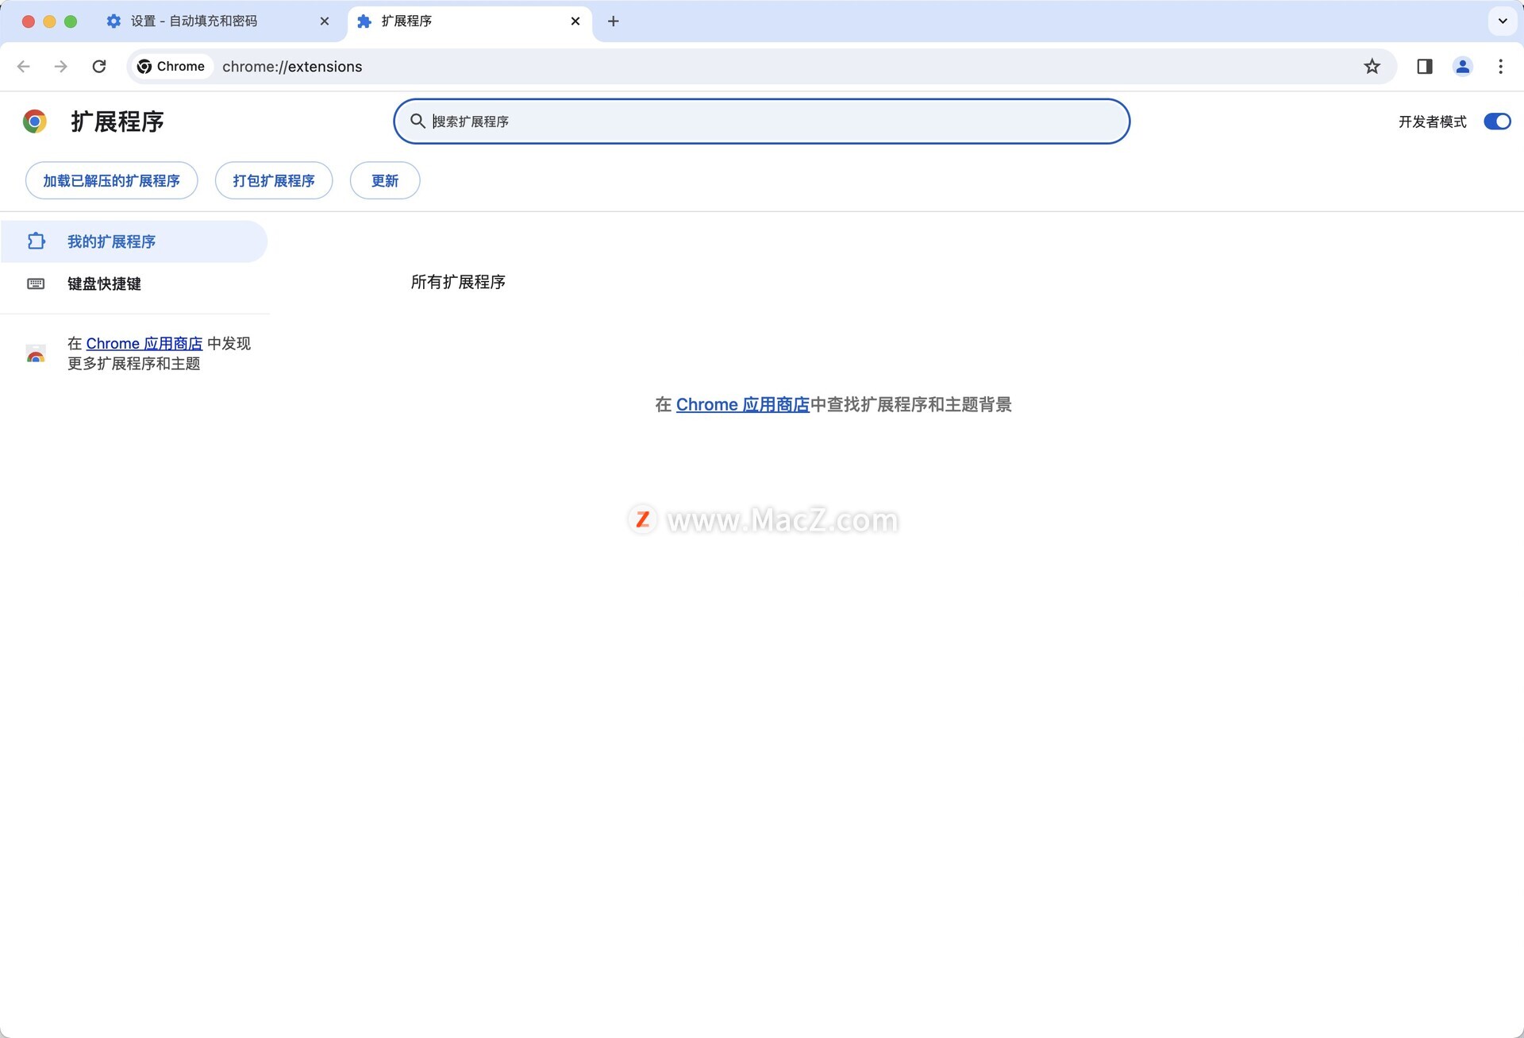1524x1038 pixels.
Task: Click the macOS green fullscreen button
Action: pyautogui.click(x=71, y=21)
